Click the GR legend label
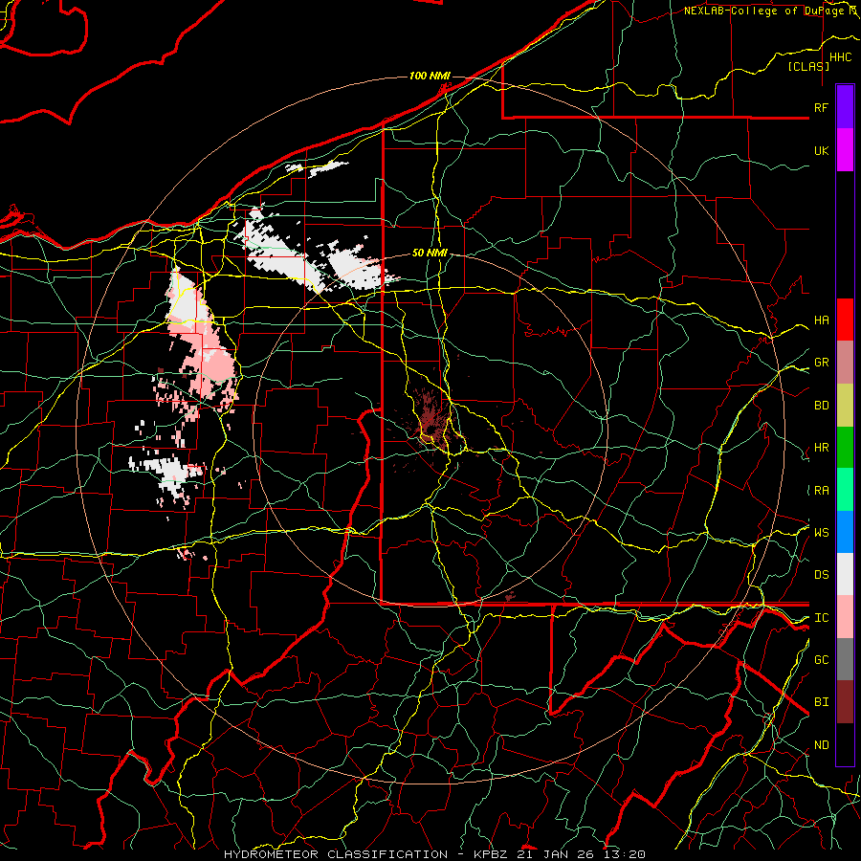Image resolution: width=861 pixels, height=861 pixels. [821, 363]
